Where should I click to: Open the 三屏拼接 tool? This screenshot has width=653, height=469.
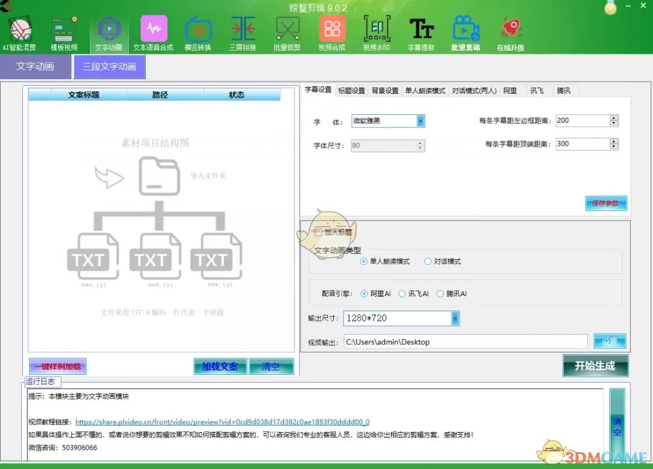coord(242,30)
